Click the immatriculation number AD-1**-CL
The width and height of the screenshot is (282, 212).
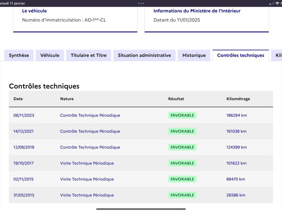point(95,20)
